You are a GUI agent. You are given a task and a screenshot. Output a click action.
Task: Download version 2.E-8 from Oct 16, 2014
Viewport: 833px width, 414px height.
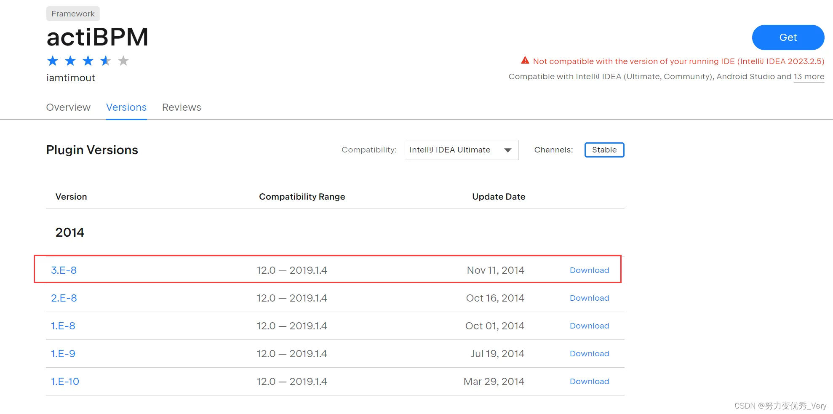pyautogui.click(x=589, y=298)
